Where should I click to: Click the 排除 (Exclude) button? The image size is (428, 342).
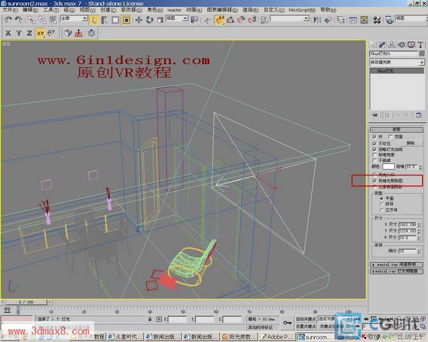(410, 143)
